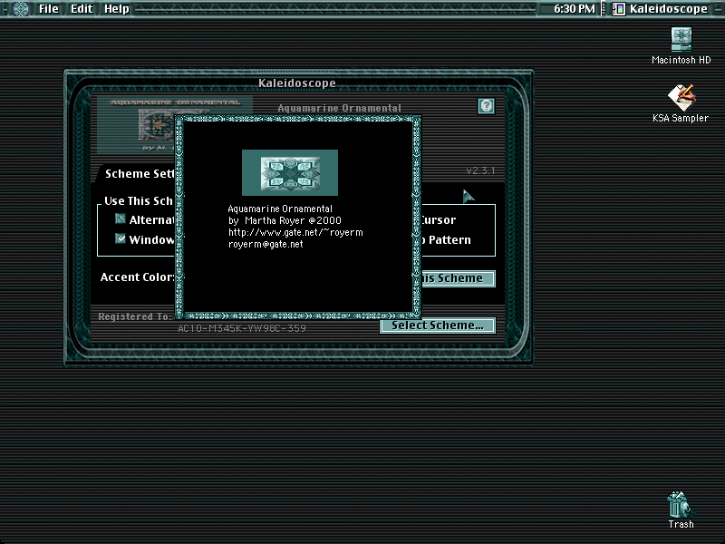Click the help question mark icon

[x=486, y=106]
